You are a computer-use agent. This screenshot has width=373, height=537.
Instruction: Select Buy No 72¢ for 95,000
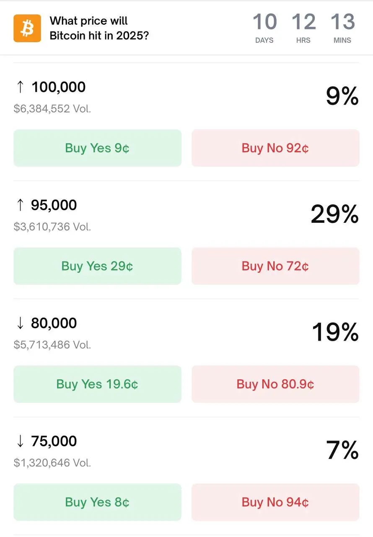pyautogui.click(x=275, y=266)
